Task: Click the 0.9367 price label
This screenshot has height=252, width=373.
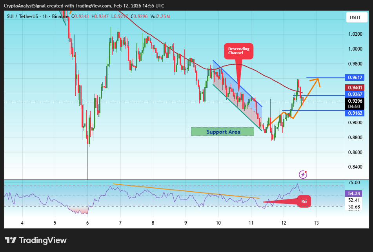Action: pyautogui.click(x=355, y=94)
